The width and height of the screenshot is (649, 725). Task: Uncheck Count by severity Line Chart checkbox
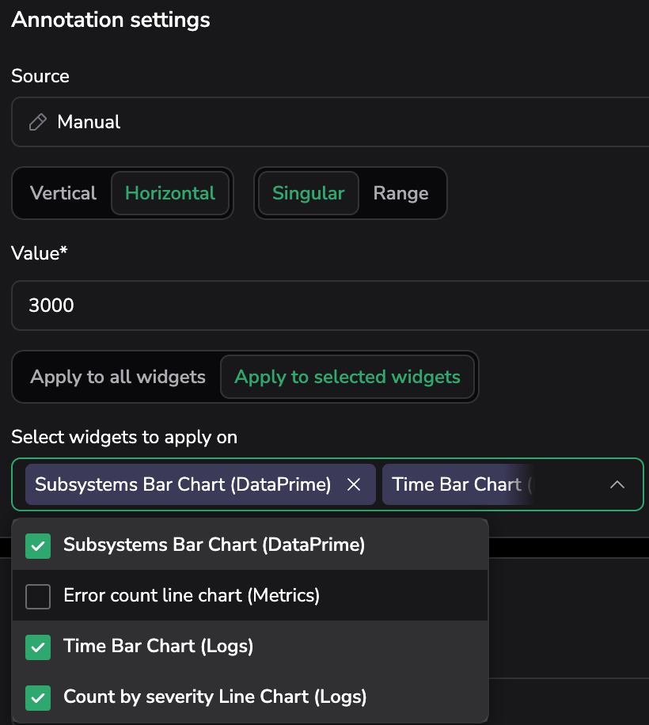point(38,697)
